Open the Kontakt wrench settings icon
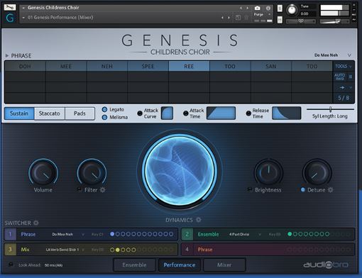This screenshot has width=362, height=278. pos(10,7)
